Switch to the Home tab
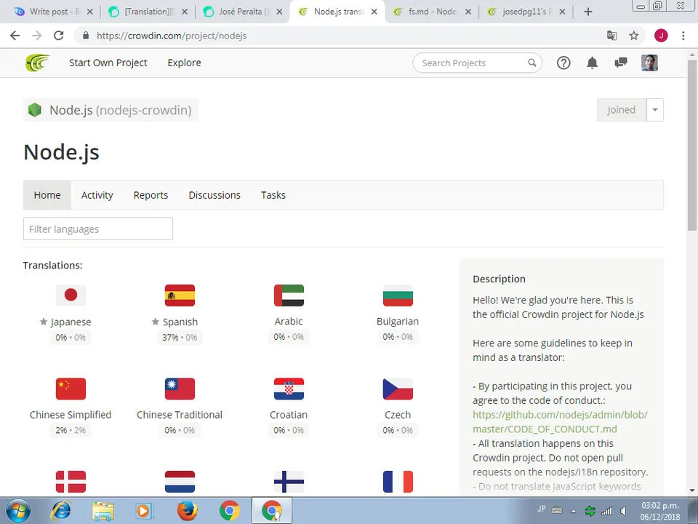 47,195
